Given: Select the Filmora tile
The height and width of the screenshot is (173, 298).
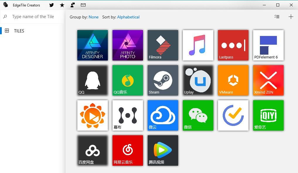Looking at the screenshot, I should click(163, 45).
